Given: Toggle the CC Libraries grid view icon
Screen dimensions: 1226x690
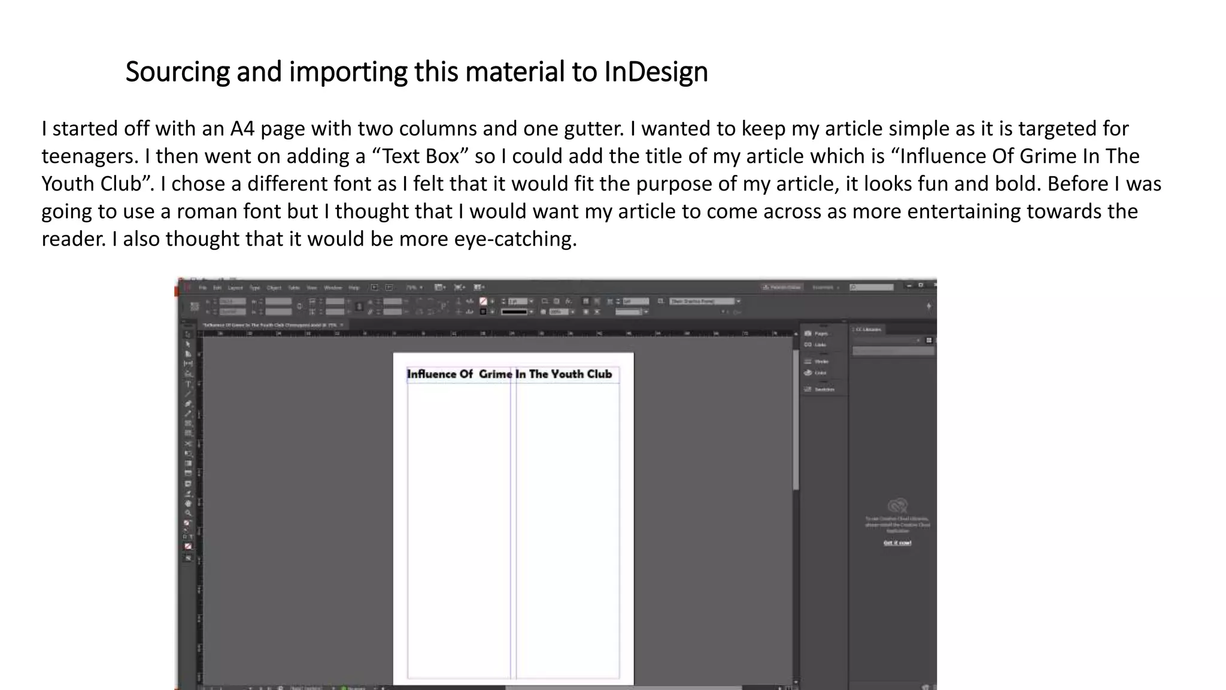Looking at the screenshot, I should pos(929,340).
